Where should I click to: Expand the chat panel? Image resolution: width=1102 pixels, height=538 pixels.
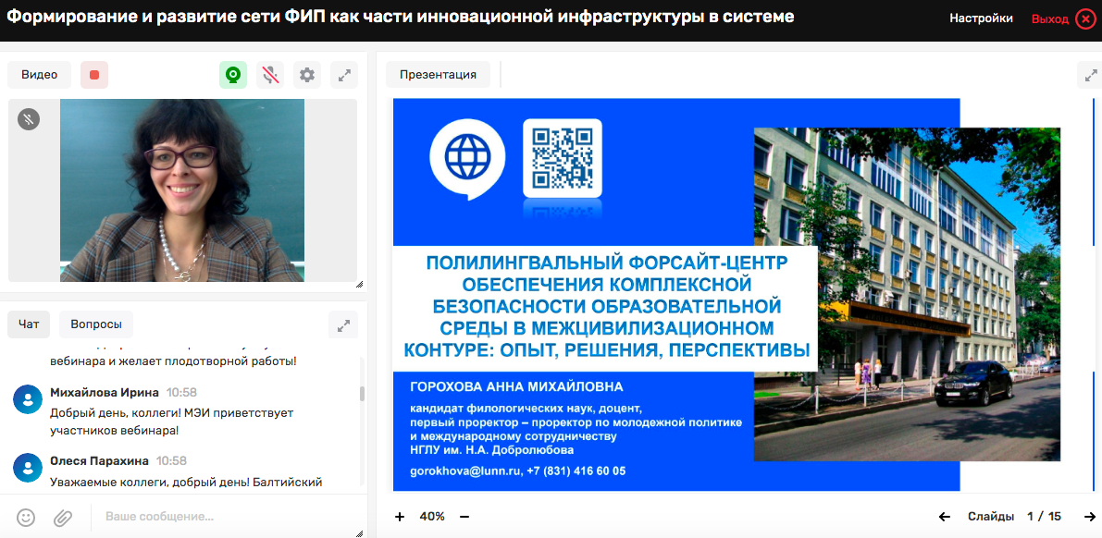coord(343,325)
